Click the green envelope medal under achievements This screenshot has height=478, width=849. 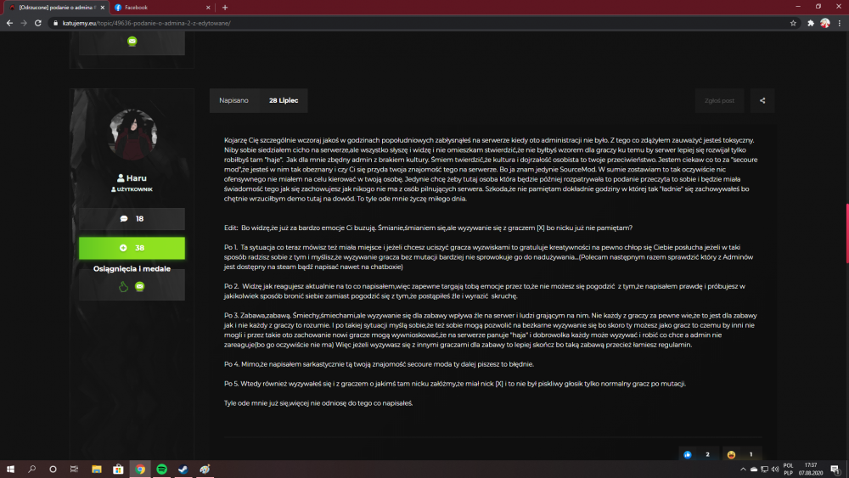(x=140, y=286)
